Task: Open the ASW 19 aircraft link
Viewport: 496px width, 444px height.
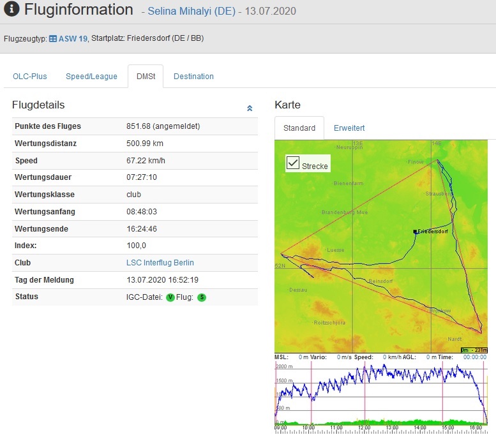Action: pyautogui.click(x=71, y=38)
